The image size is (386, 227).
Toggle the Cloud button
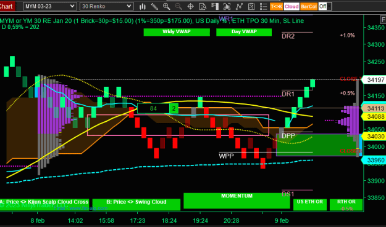[x=292, y=6]
